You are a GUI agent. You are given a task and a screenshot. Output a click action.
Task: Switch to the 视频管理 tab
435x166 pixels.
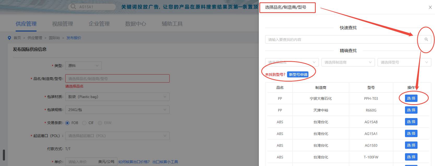[x=63, y=24]
